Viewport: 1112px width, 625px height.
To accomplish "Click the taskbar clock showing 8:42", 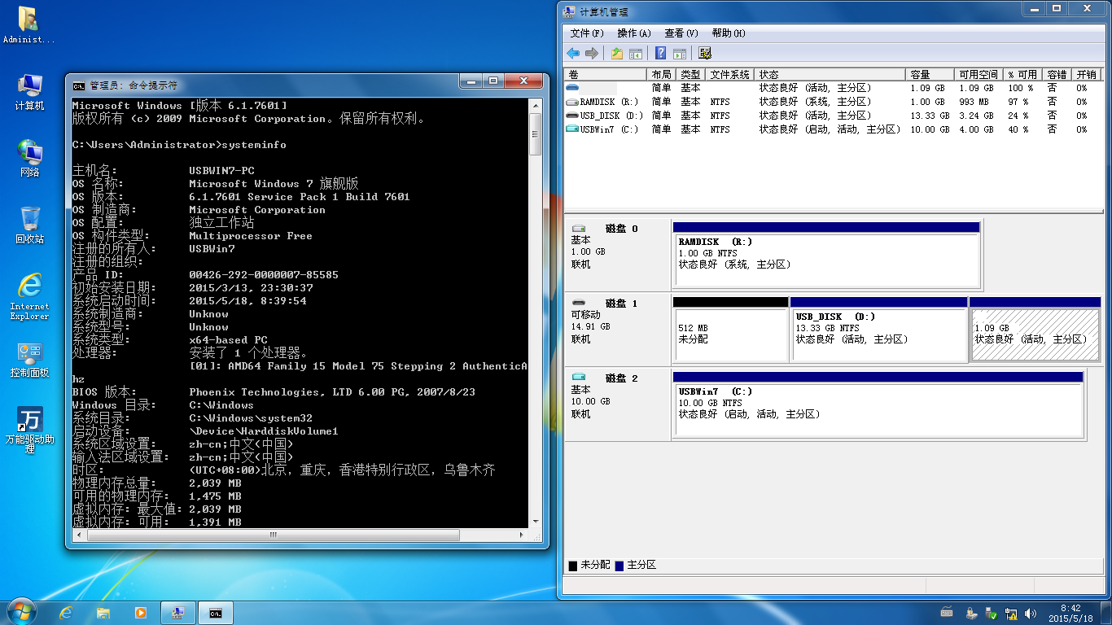I will (x=1070, y=613).
